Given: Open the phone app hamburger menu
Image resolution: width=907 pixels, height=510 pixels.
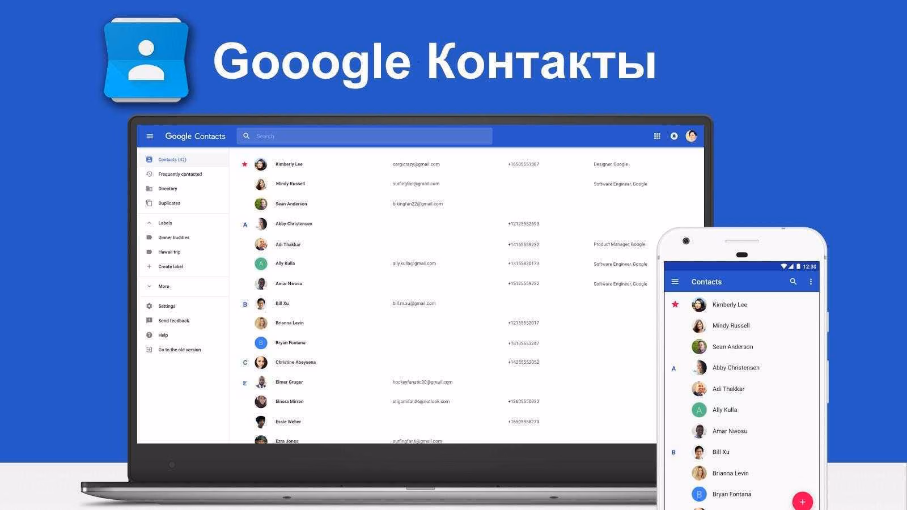Looking at the screenshot, I should click(x=675, y=282).
